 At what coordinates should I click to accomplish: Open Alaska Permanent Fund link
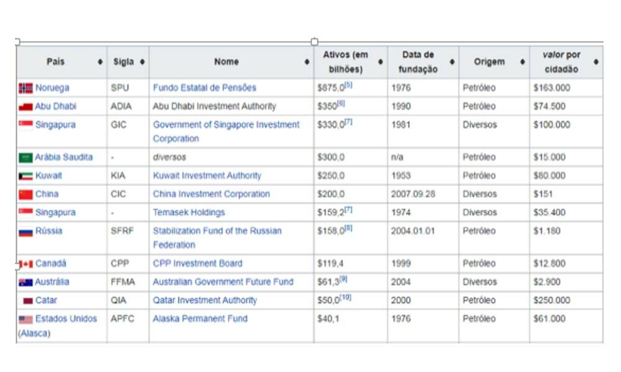(x=200, y=319)
